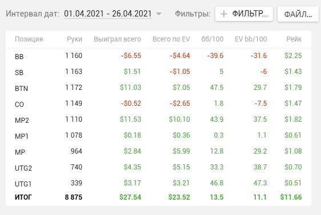Image resolution: width=321 pixels, height=215 pixels.
Task: Click EV bb/100 value -31.6 in BB row
Action: pyautogui.click(x=259, y=55)
